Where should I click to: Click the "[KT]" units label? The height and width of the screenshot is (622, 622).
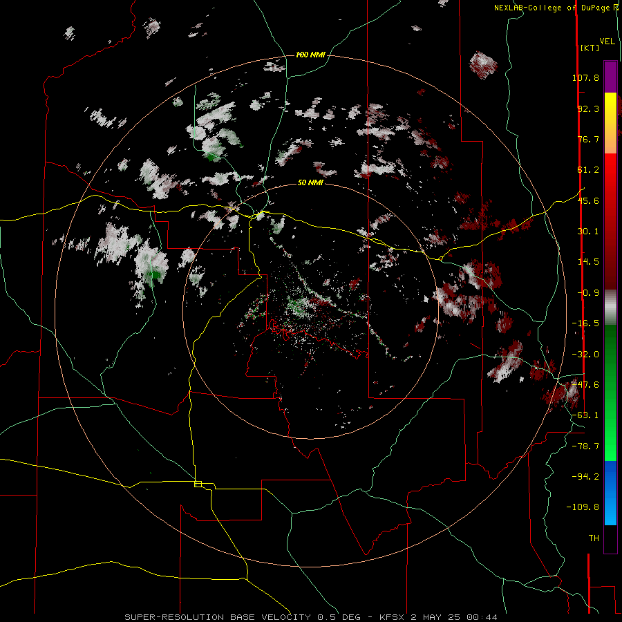[x=590, y=48]
